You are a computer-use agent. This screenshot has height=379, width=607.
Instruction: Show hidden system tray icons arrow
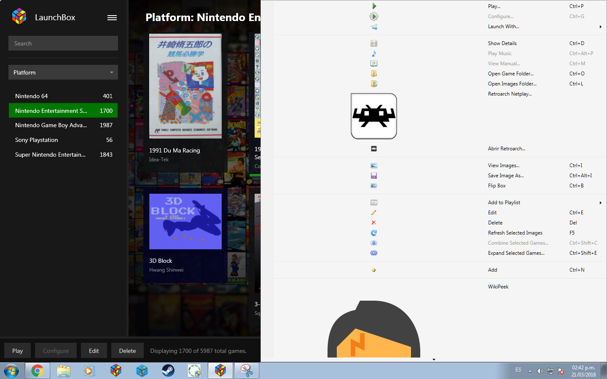[530, 371]
